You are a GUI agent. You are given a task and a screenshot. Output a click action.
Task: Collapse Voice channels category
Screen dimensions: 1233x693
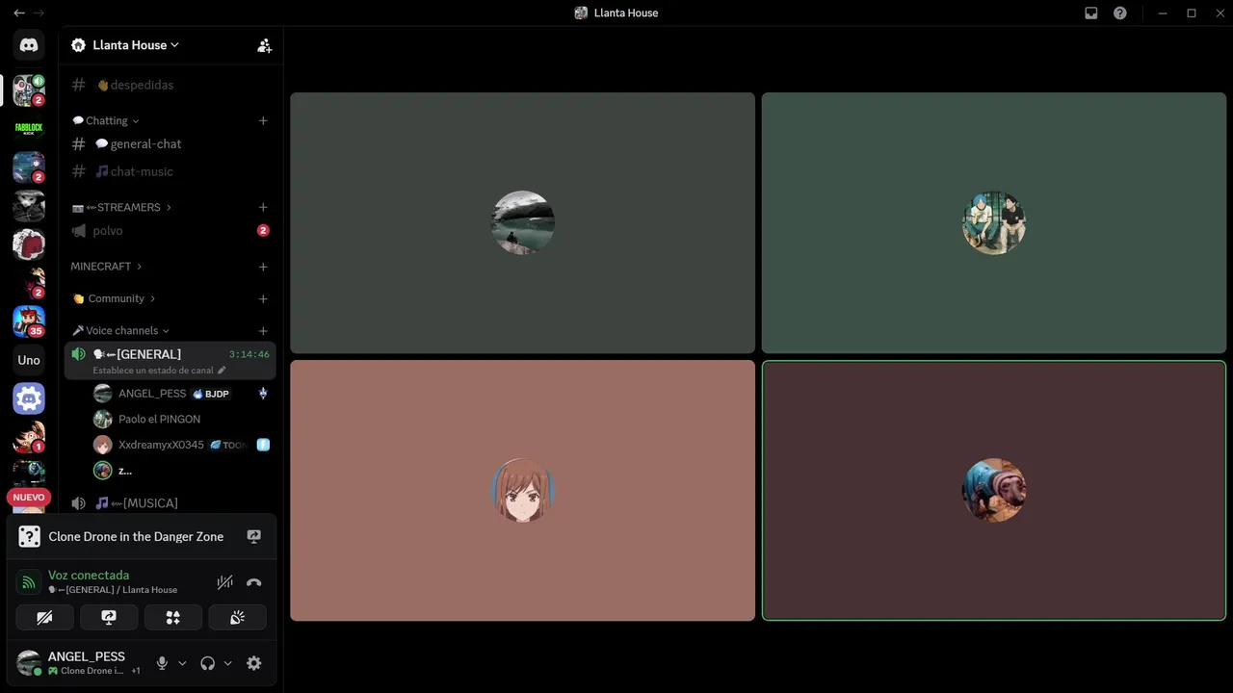[120, 330]
